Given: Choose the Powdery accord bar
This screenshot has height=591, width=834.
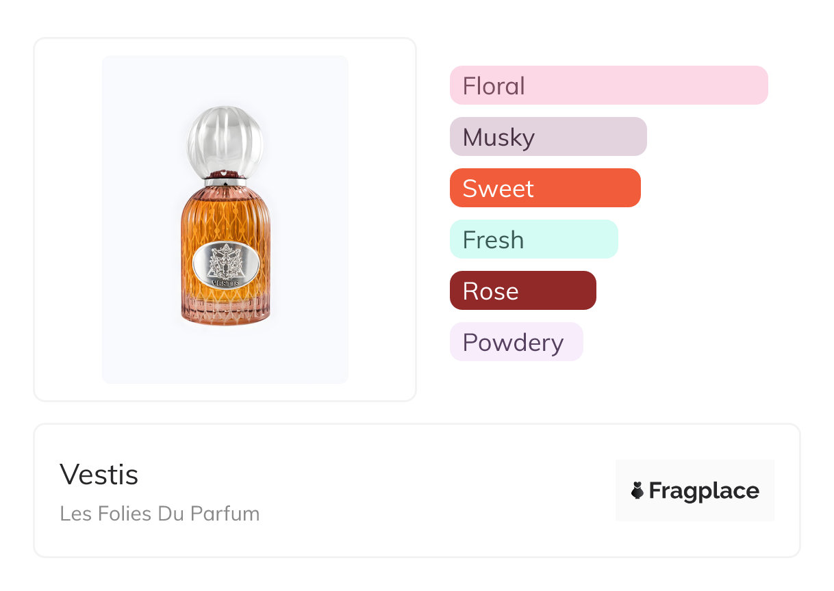Looking at the screenshot, I should coord(516,342).
